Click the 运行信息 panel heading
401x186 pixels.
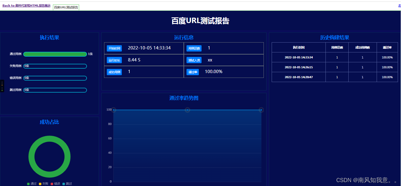coord(184,37)
